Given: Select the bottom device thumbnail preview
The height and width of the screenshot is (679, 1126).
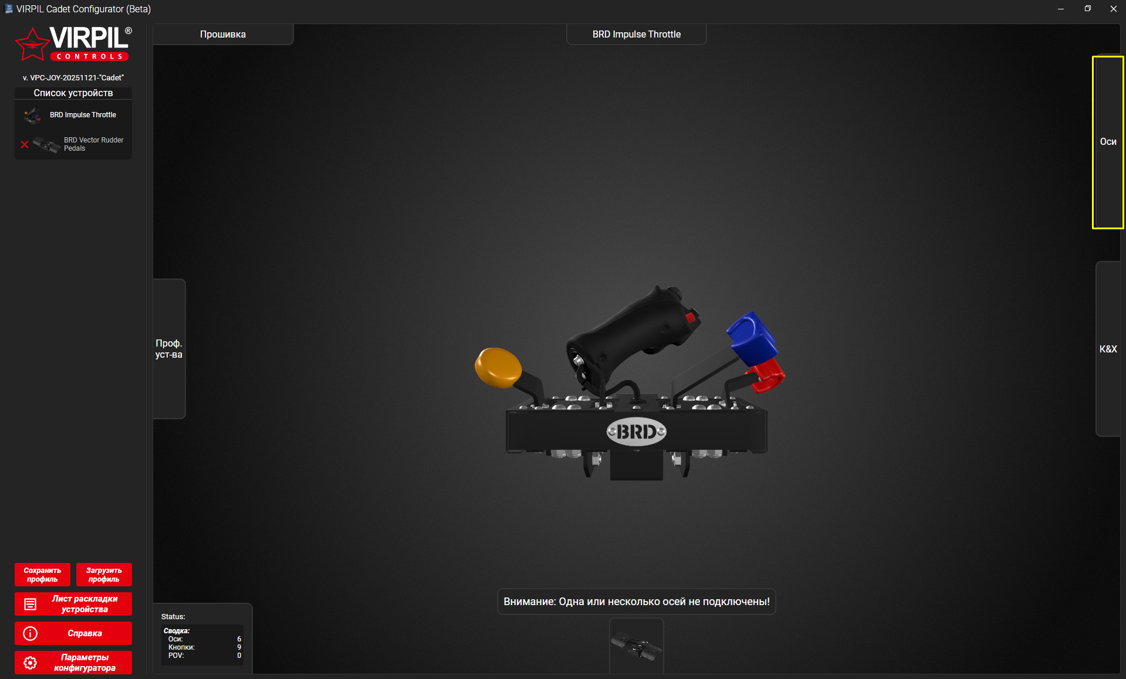Looking at the screenshot, I should [x=636, y=646].
